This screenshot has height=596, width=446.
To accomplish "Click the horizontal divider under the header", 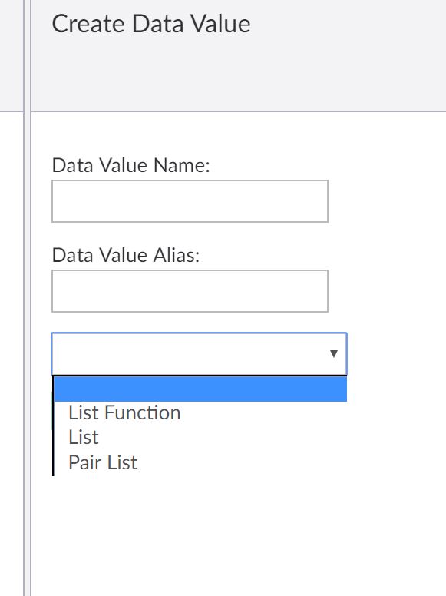I will (x=238, y=111).
